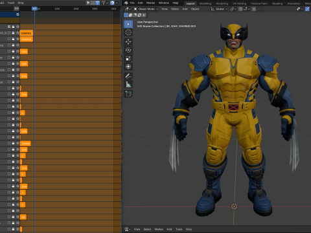Image resolution: width=311 pixels, height=233 pixels.
Task: Click the small arrows button beside the frame ruler
Action: coord(16,8)
